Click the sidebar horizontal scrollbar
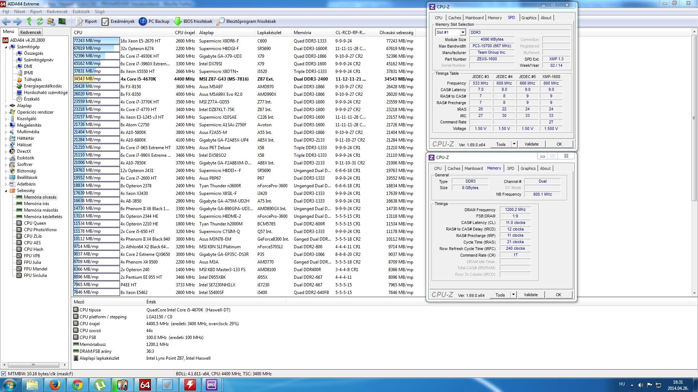The width and height of the screenshot is (698, 392). pyautogui.click(x=33, y=365)
